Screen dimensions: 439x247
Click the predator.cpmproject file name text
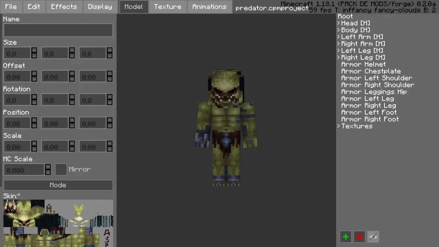(x=272, y=8)
